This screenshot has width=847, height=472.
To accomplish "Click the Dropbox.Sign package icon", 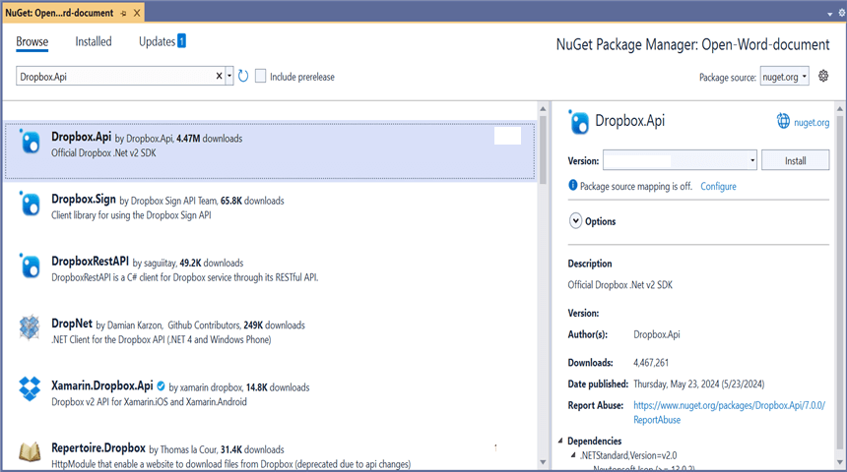I will pyautogui.click(x=30, y=204).
